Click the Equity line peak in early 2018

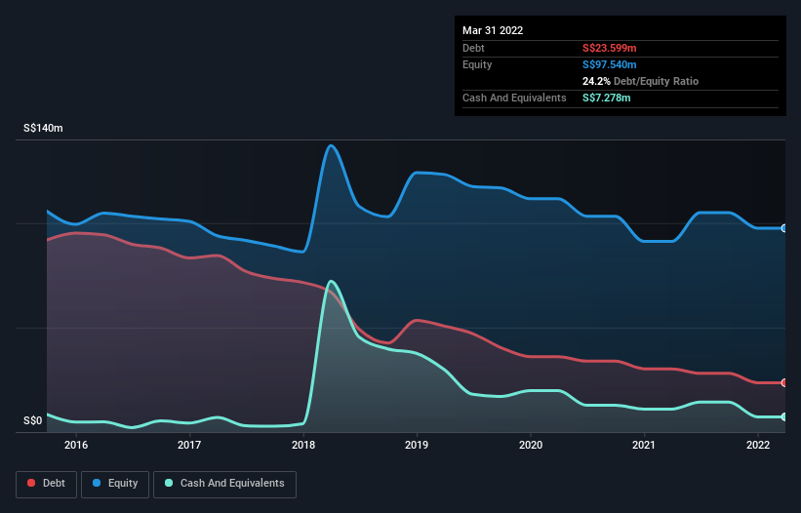[x=331, y=146]
